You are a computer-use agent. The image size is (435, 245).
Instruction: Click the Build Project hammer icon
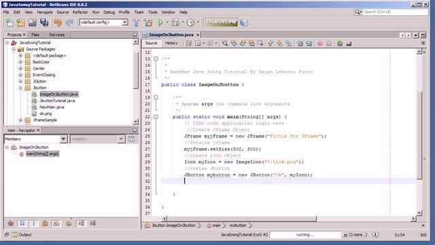click(x=136, y=22)
